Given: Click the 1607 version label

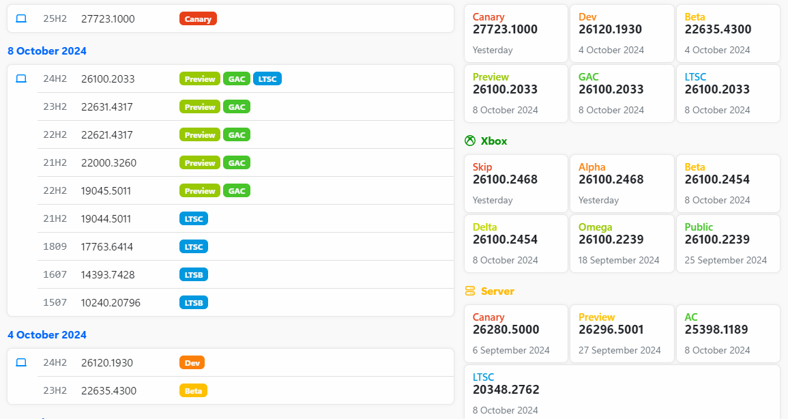Looking at the screenshot, I should pos(55,275).
